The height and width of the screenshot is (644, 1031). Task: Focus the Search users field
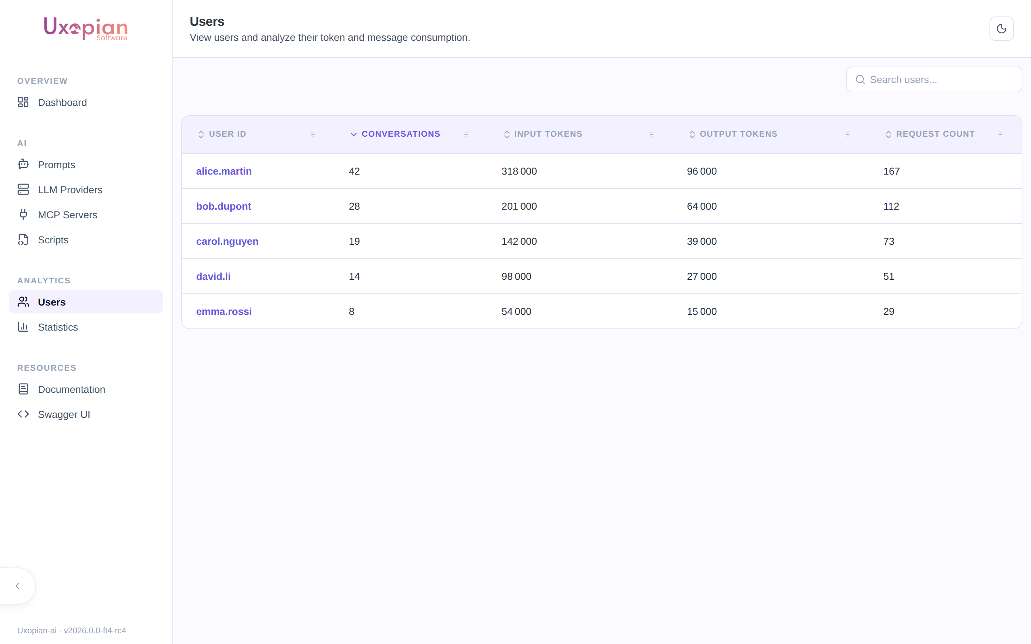coord(934,80)
